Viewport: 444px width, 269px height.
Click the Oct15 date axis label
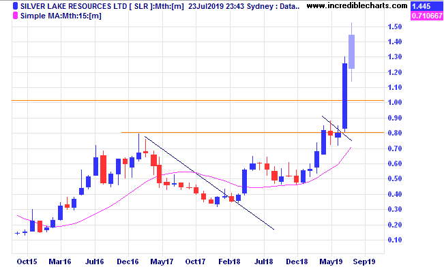pos(27,262)
